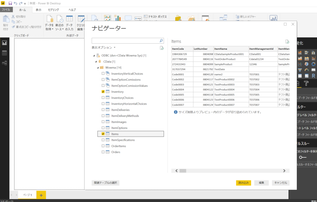
Task: Open the Model view from left sidebar
Action: (4, 63)
